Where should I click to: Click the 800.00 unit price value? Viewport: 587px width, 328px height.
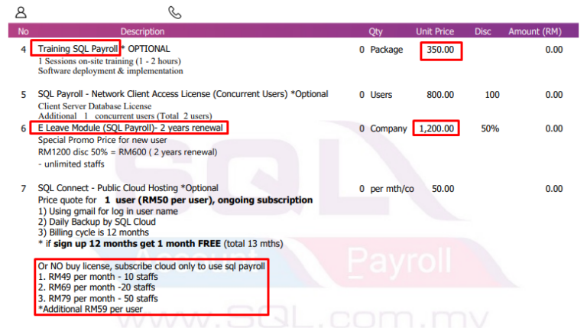pos(440,95)
